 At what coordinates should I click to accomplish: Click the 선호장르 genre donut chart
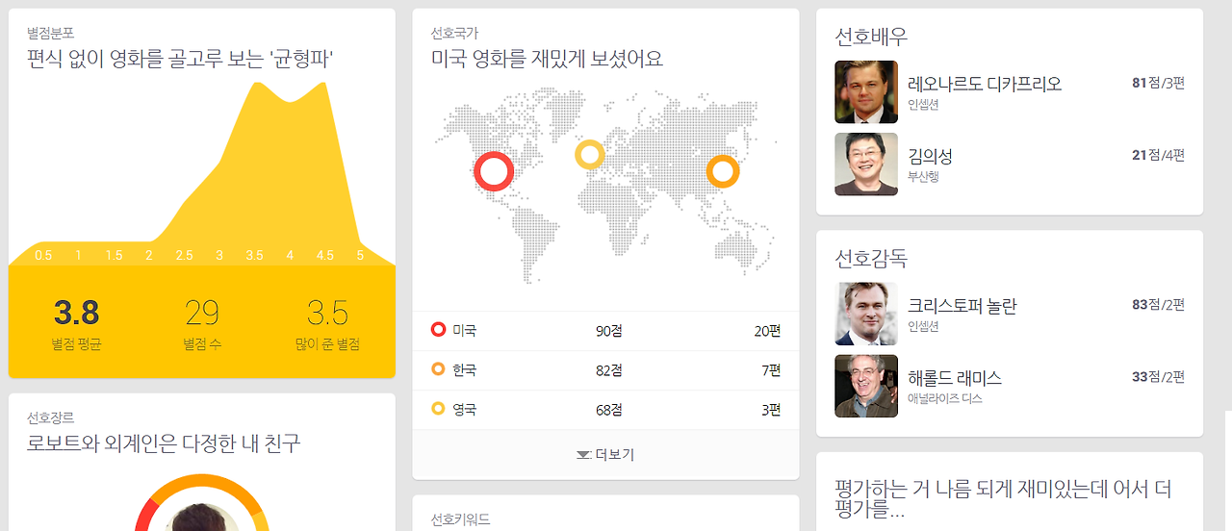coord(202,502)
